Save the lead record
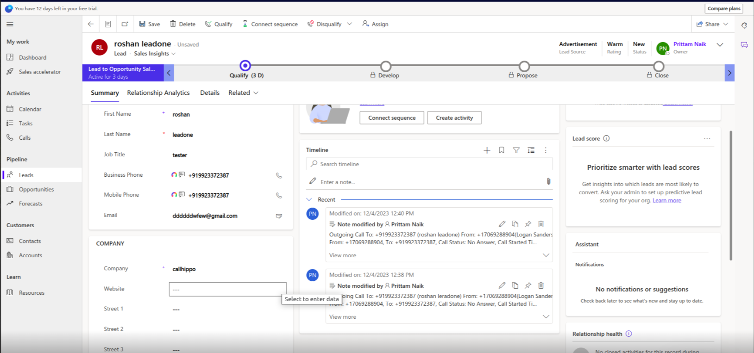754x353 pixels. pyautogui.click(x=150, y=24)
